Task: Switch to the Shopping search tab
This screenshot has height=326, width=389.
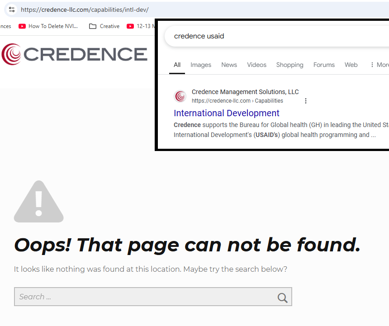Action: coord(289,65)
